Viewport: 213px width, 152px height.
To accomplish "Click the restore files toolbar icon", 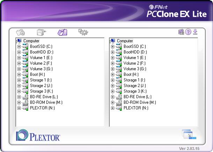I will (x=42, y=32).
